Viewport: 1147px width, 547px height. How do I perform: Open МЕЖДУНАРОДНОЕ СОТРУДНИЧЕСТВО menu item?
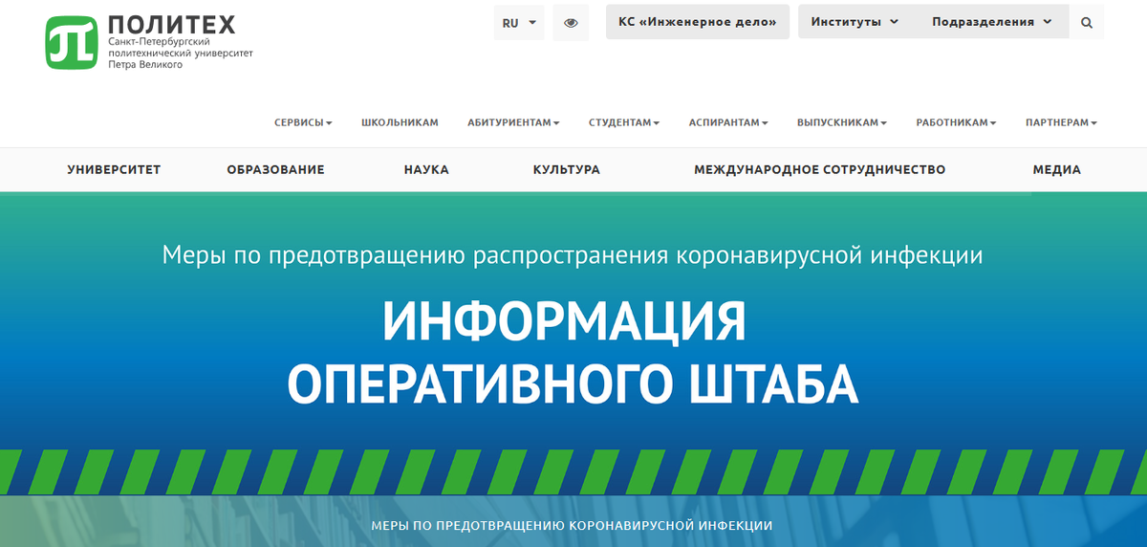(x=819, y=169)
